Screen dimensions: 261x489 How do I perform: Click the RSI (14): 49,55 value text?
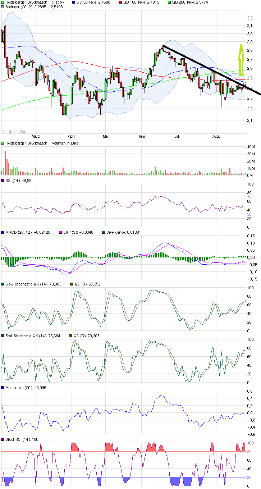click(18, 180)
